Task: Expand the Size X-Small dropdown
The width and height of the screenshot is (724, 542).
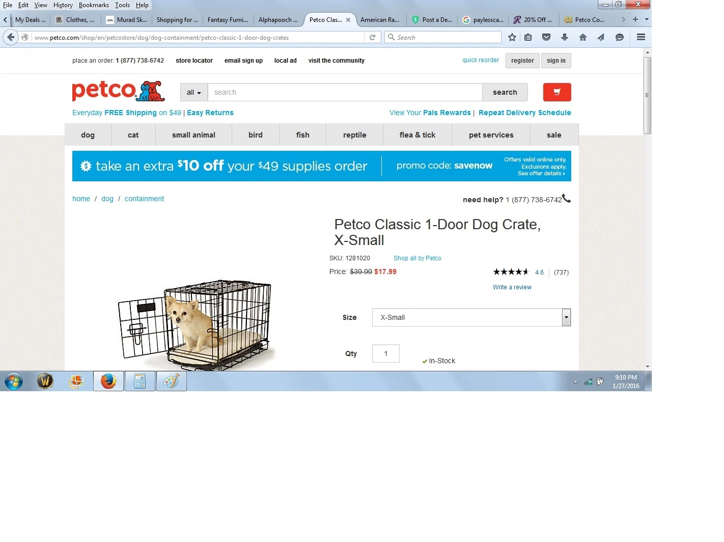Action: click(x=471, y=317)
